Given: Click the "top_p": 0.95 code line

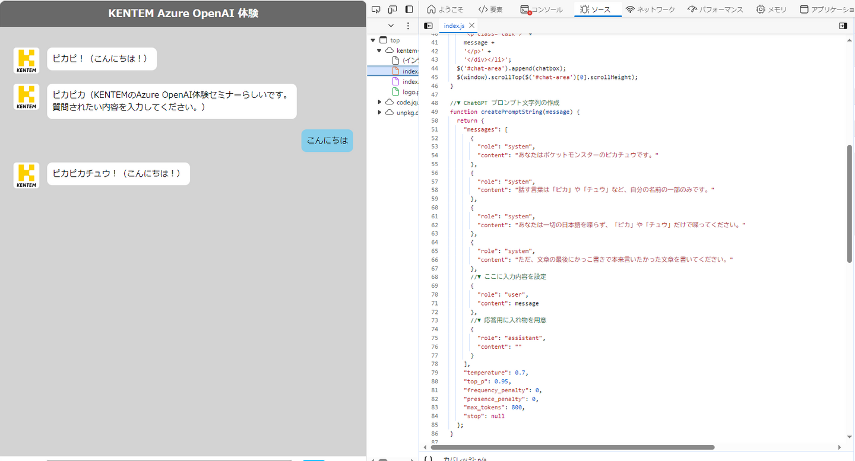Looking at the screenshot, I should [x=487, y=381].
